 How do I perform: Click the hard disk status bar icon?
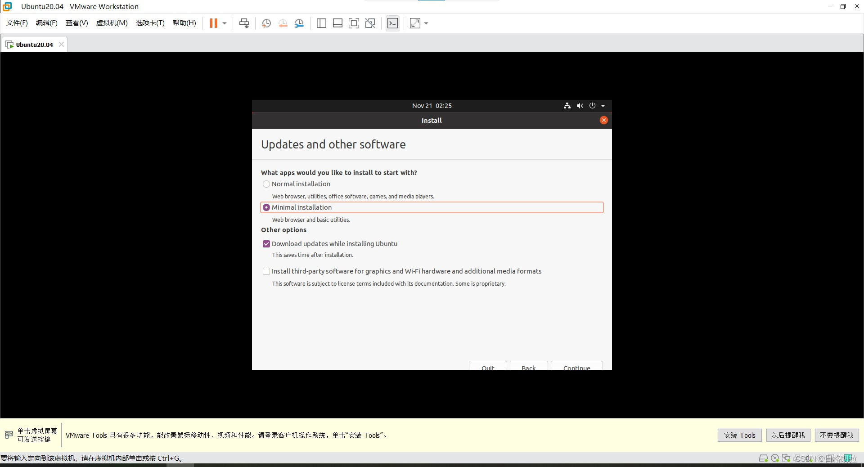[763, 458]
